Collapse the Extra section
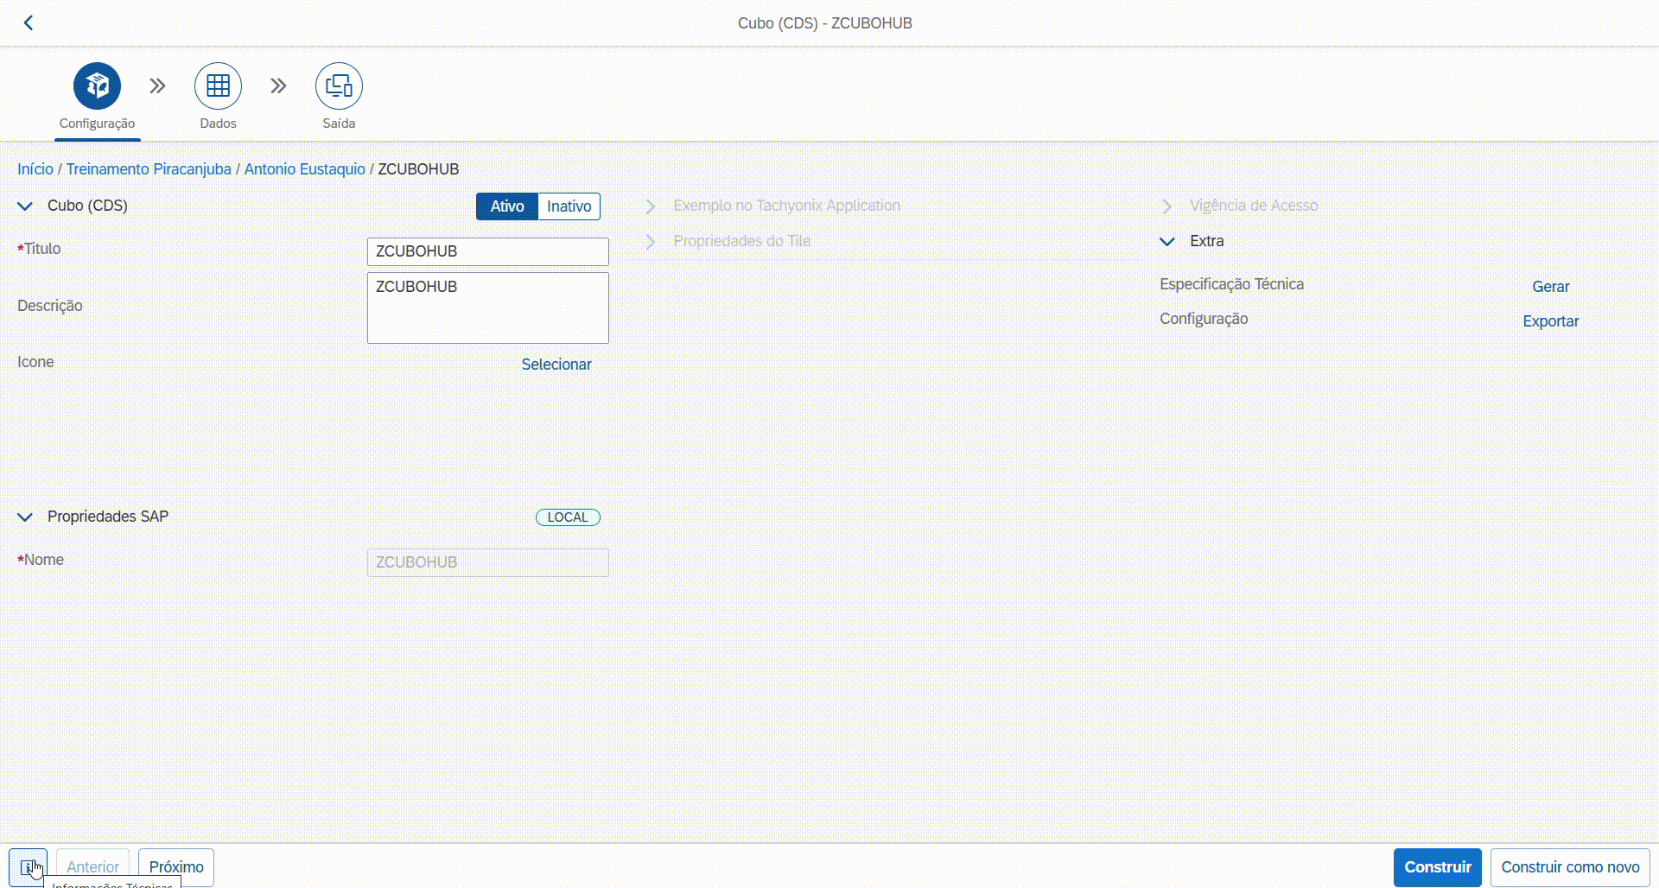This screenshot has width=1659, height=888. pos(1166,242)
